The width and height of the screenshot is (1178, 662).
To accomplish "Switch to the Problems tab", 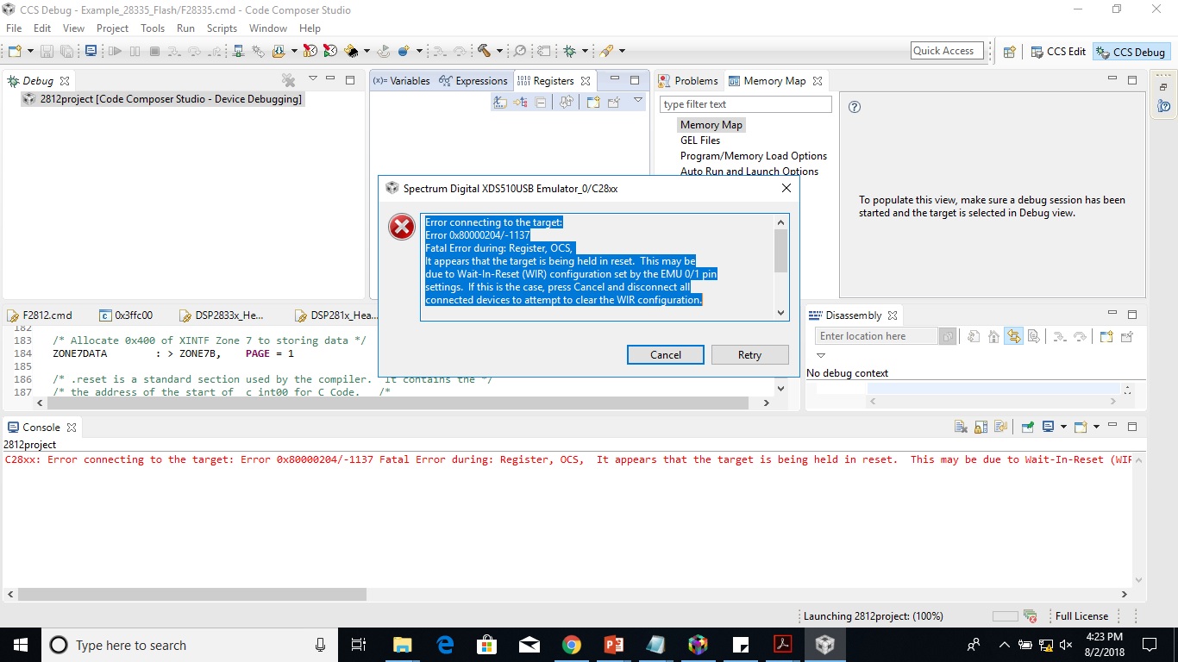I will (x=688, y=80).
